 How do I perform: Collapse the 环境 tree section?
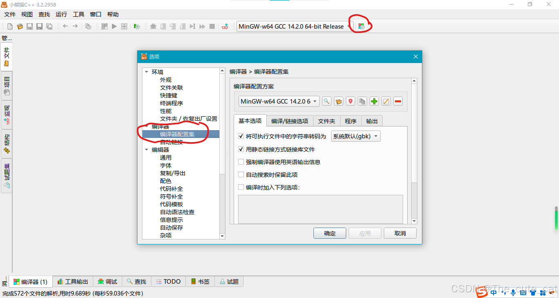pyautogui.click(x=147, y=72)
